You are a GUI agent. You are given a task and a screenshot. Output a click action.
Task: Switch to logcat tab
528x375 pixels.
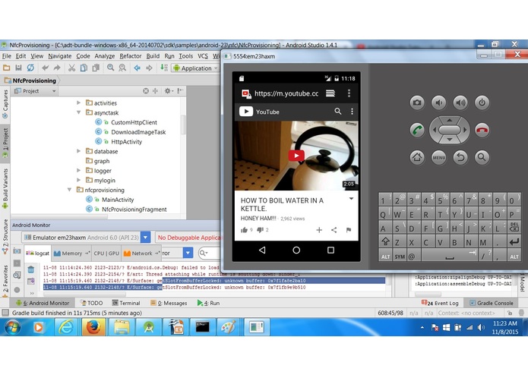pyautogui.click(x=38, y=253)
